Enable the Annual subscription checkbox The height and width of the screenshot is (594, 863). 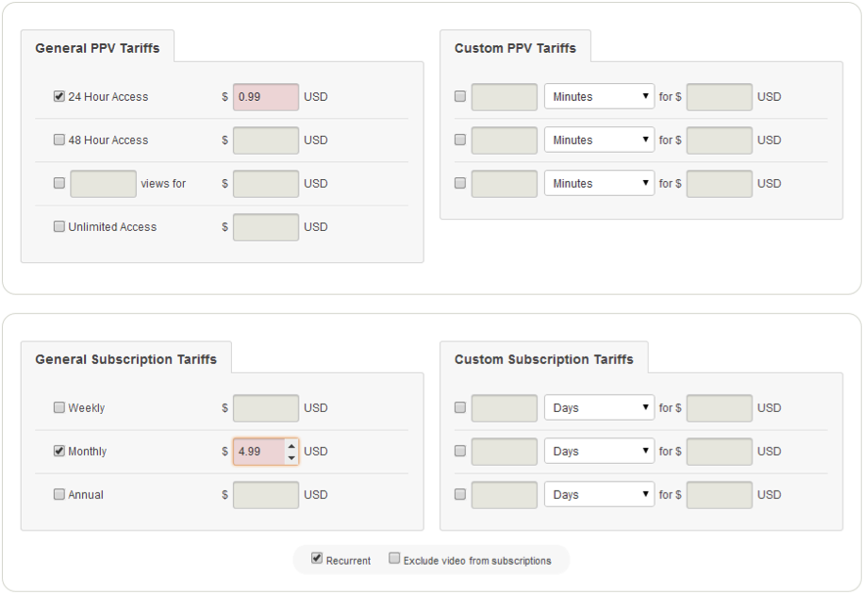(x=58, y=494)
